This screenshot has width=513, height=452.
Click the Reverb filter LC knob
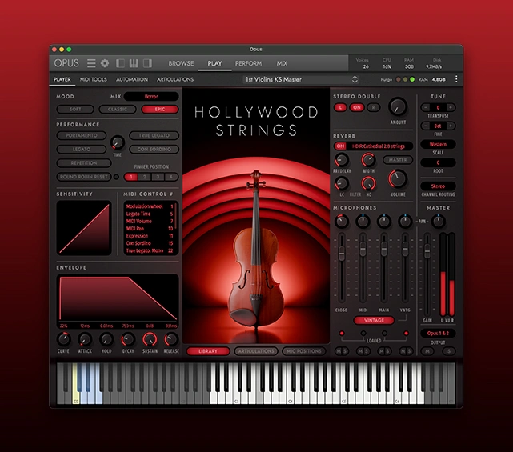point(341,183)
